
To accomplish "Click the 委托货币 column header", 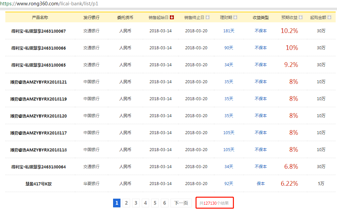I will (x=125, y=17).
